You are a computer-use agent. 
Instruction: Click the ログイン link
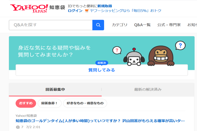pos(75,11)
